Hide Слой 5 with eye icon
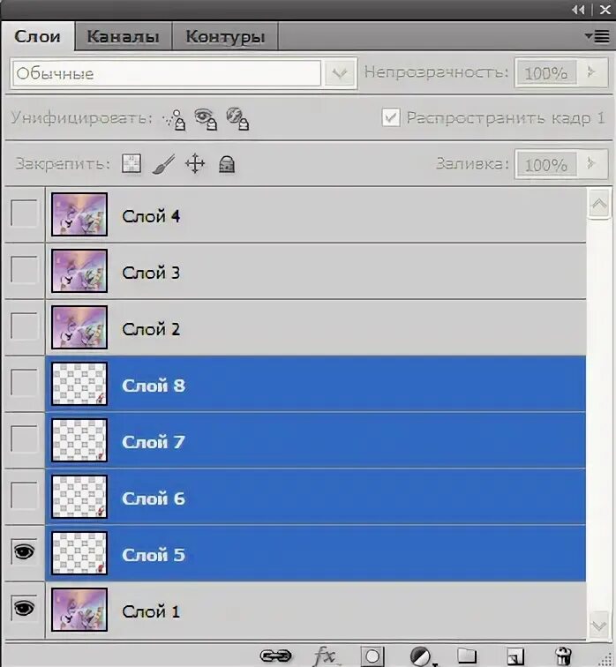 click(24, 552)
